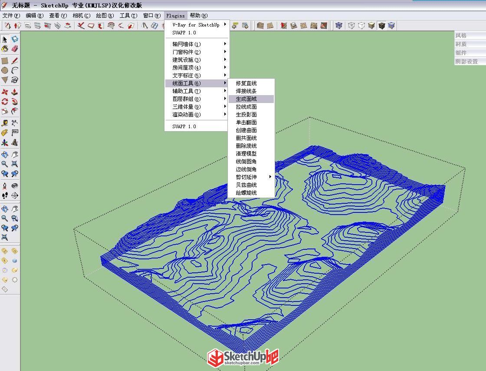Viewport: 486px width, 371px height.
Task: Expand the 图层群组(8) submenu
Action: [x=197, y=99]
